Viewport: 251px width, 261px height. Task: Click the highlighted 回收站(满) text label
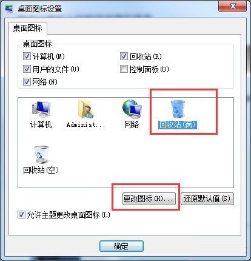tap(178, 124)
